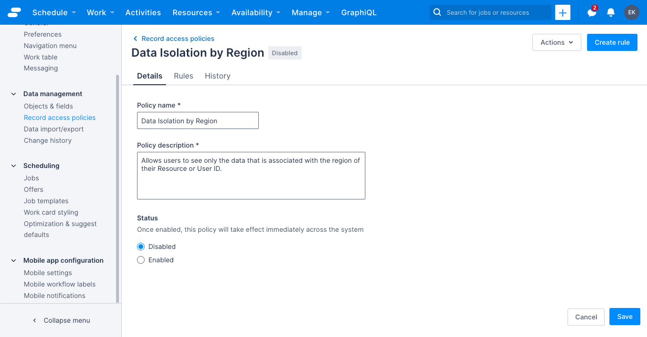The width and height of the screenshot is (647, 337).
Task: Collapse the Scheduling section
Action: point(13,166)
